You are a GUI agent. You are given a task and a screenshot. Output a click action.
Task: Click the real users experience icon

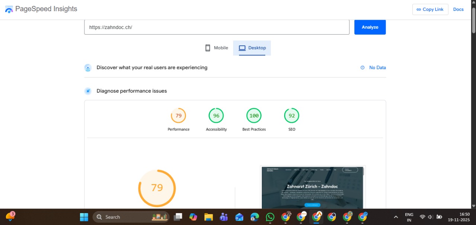(88, 68)
